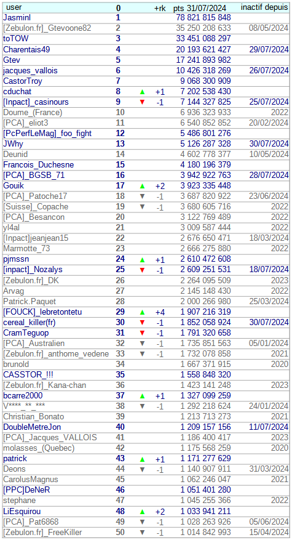Click the green up arrow in patrick row
This screenshot has width=292, height=540.
[142, 459]
